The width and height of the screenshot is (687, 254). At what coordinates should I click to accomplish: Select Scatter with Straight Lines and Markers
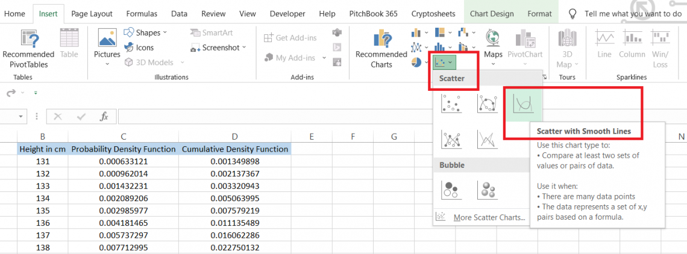click(x=451, y=140)
